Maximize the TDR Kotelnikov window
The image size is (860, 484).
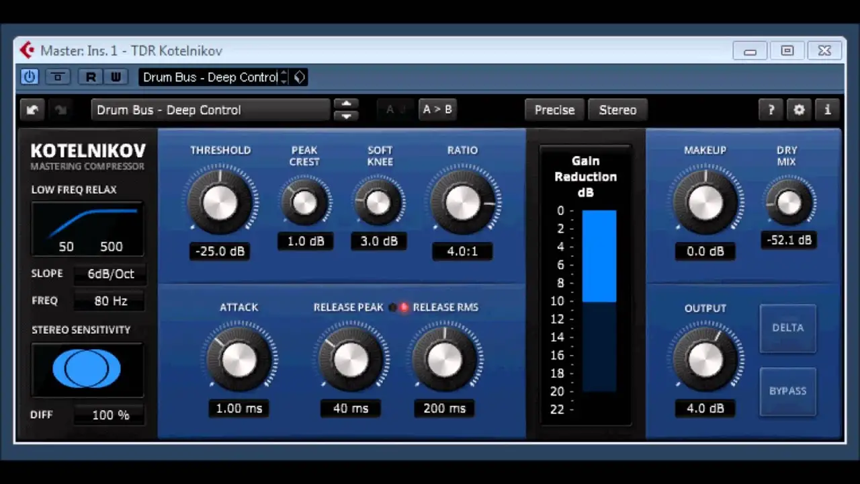pyautogui.click(x=787, y=50)
